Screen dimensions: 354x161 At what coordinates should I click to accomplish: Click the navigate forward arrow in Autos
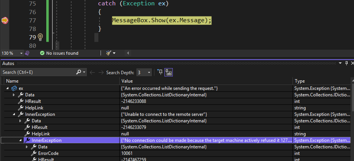[x=101, y=73]
